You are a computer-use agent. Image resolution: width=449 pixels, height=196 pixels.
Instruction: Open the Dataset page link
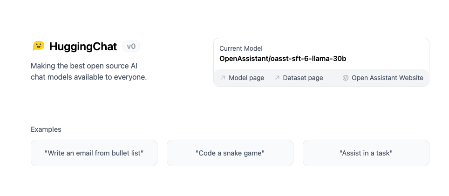pyautogui.click(x=303, y=78)
